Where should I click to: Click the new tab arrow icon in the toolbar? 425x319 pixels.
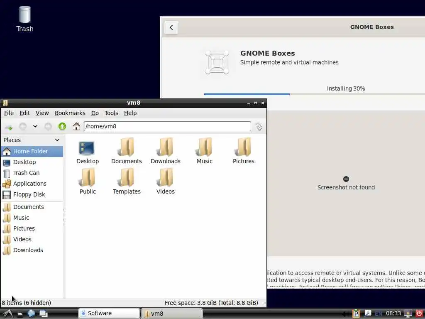(9, 127)
